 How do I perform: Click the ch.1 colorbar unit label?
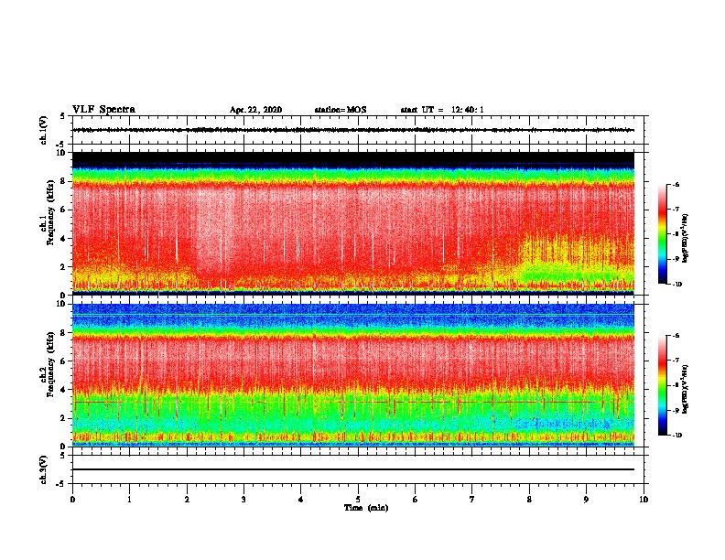(x=686, y=239)
